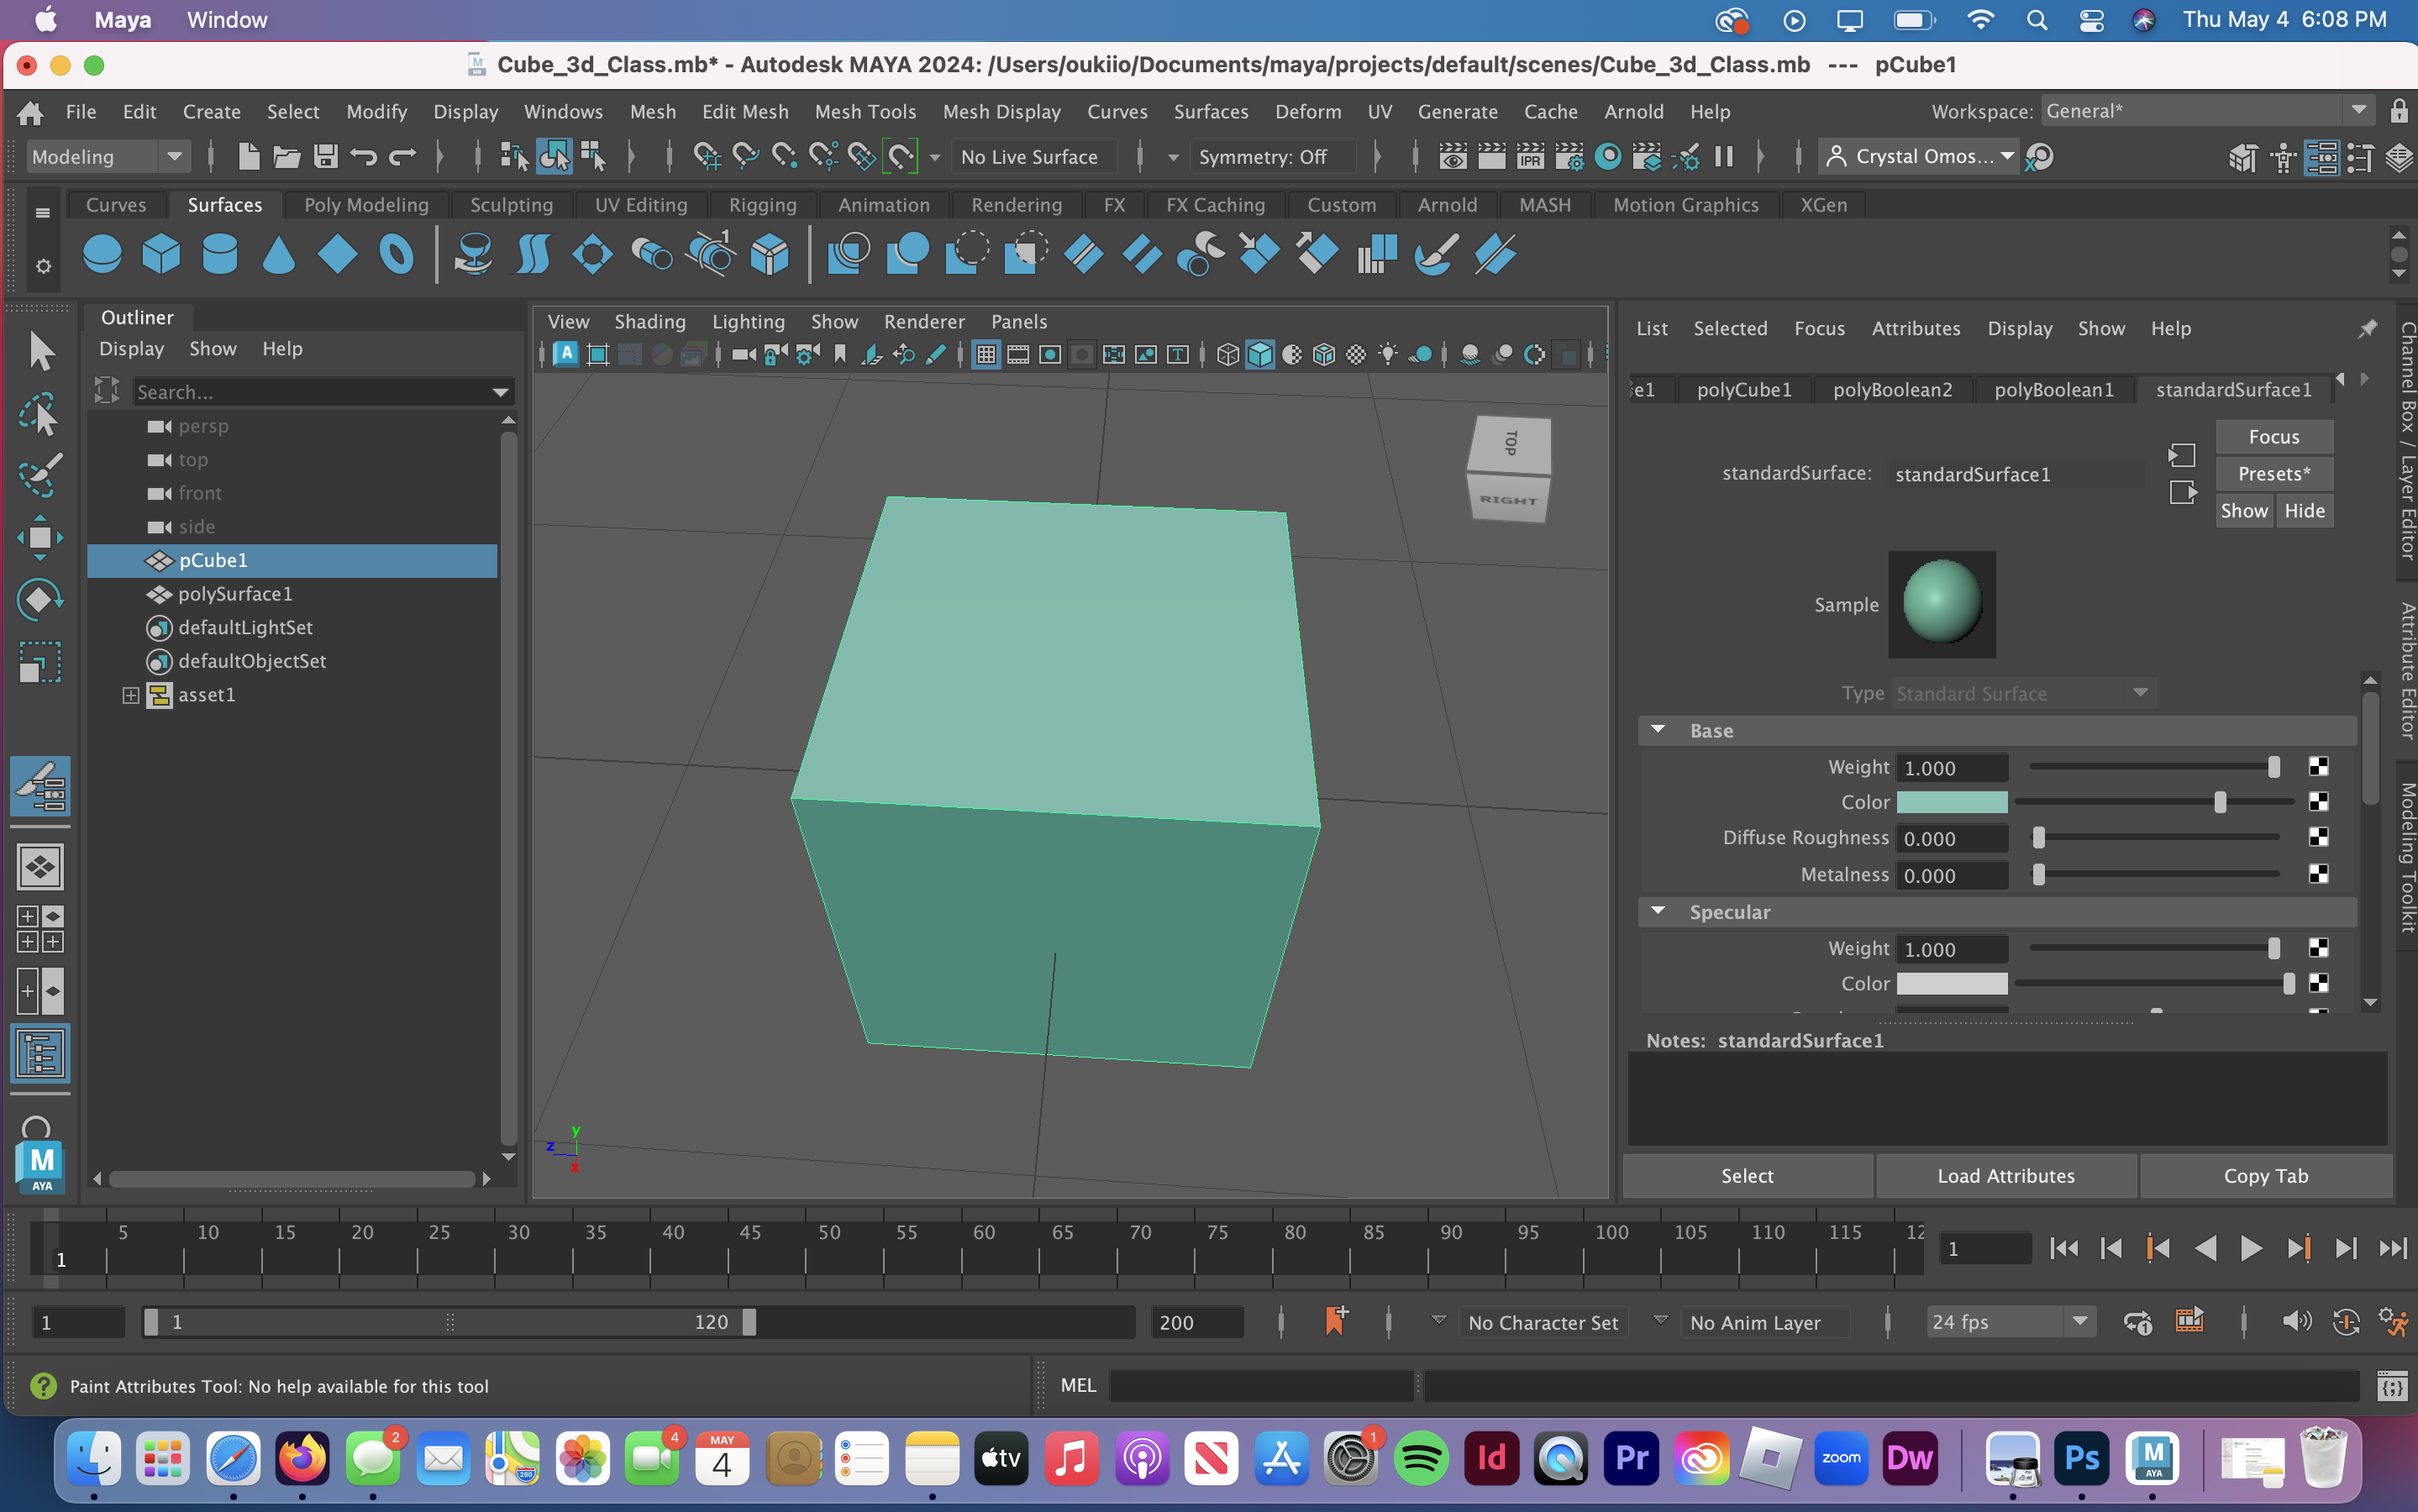2418x1512 pixels.
Task: Click the Undo icon in the status line
Action: pyautogui.click(x=363, y=157)
